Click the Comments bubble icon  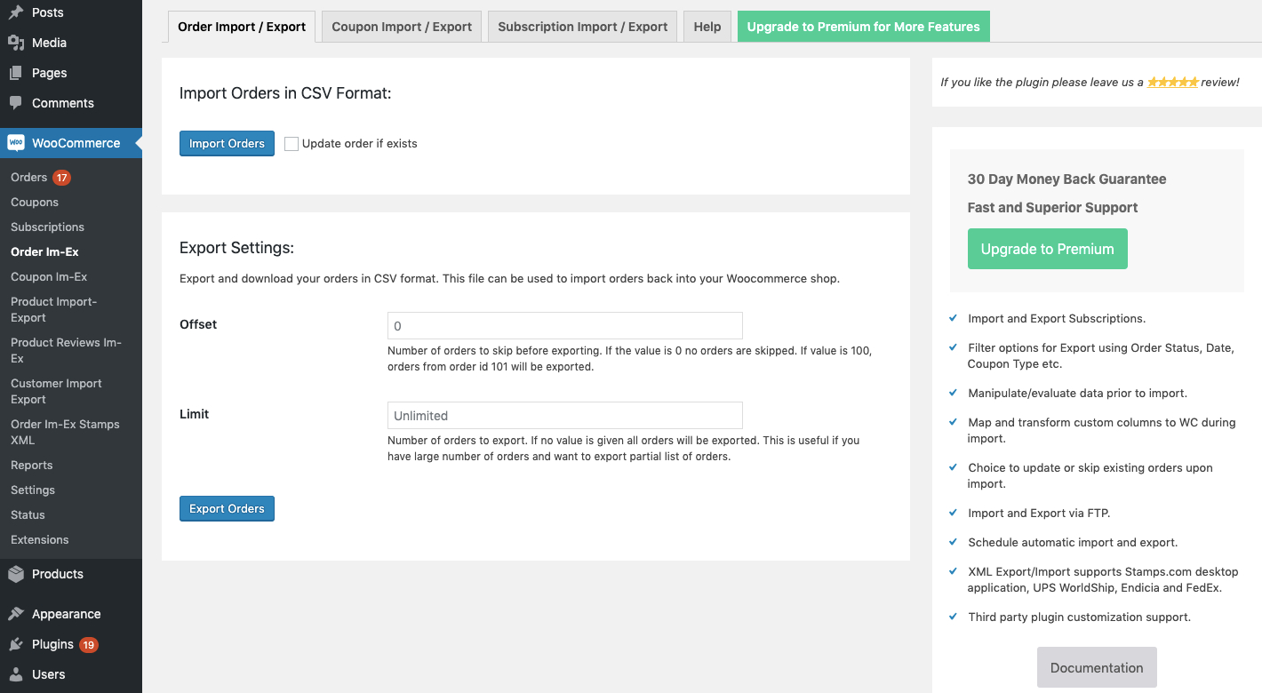tap(16, 103)
